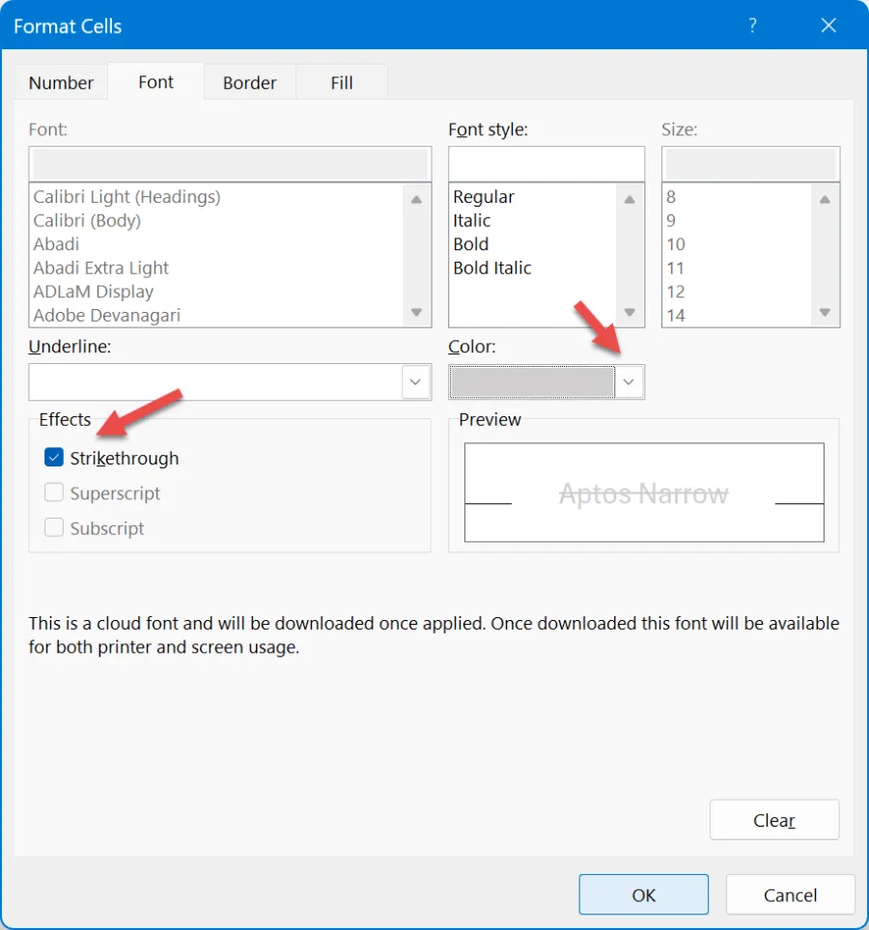Click Size list scroll up arrow
This screenshot has width=869, height=930.
point(825,200)
